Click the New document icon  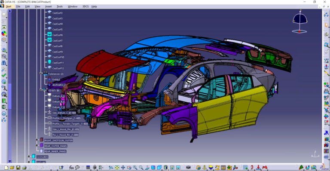(6, 168)
